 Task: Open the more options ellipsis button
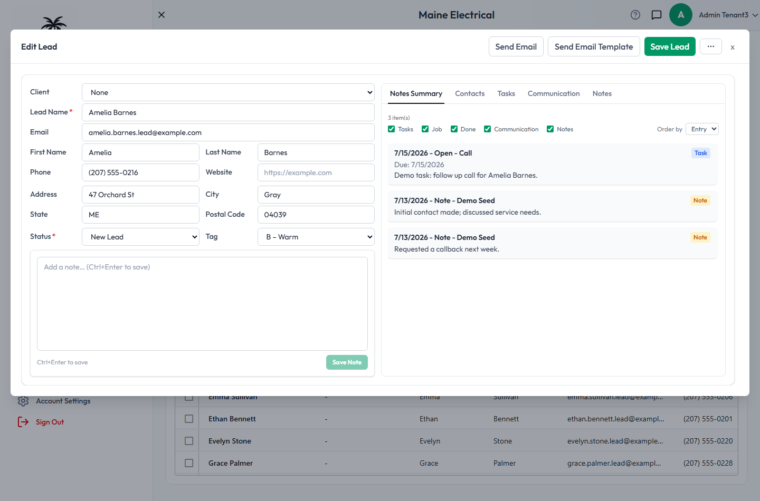711,46
